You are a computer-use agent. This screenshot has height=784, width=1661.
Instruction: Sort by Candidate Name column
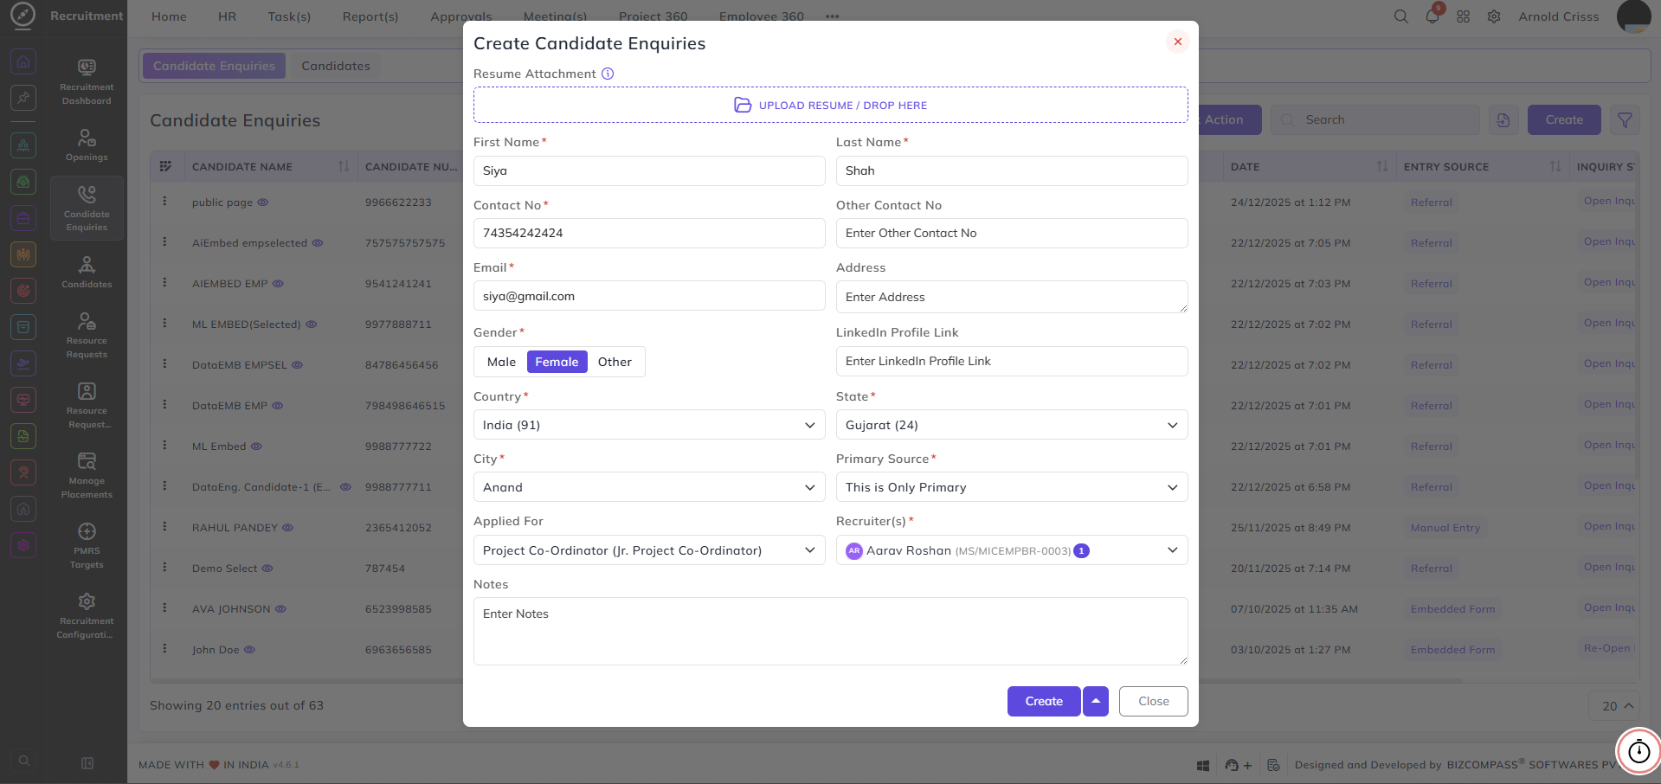[344, 166]
